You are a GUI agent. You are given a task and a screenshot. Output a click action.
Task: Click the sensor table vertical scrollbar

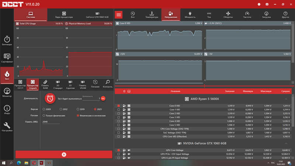tap(293, 111)
